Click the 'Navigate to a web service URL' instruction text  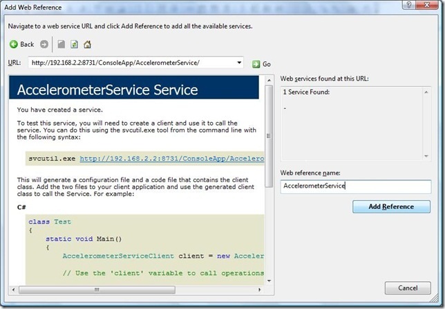pos(131,26)
